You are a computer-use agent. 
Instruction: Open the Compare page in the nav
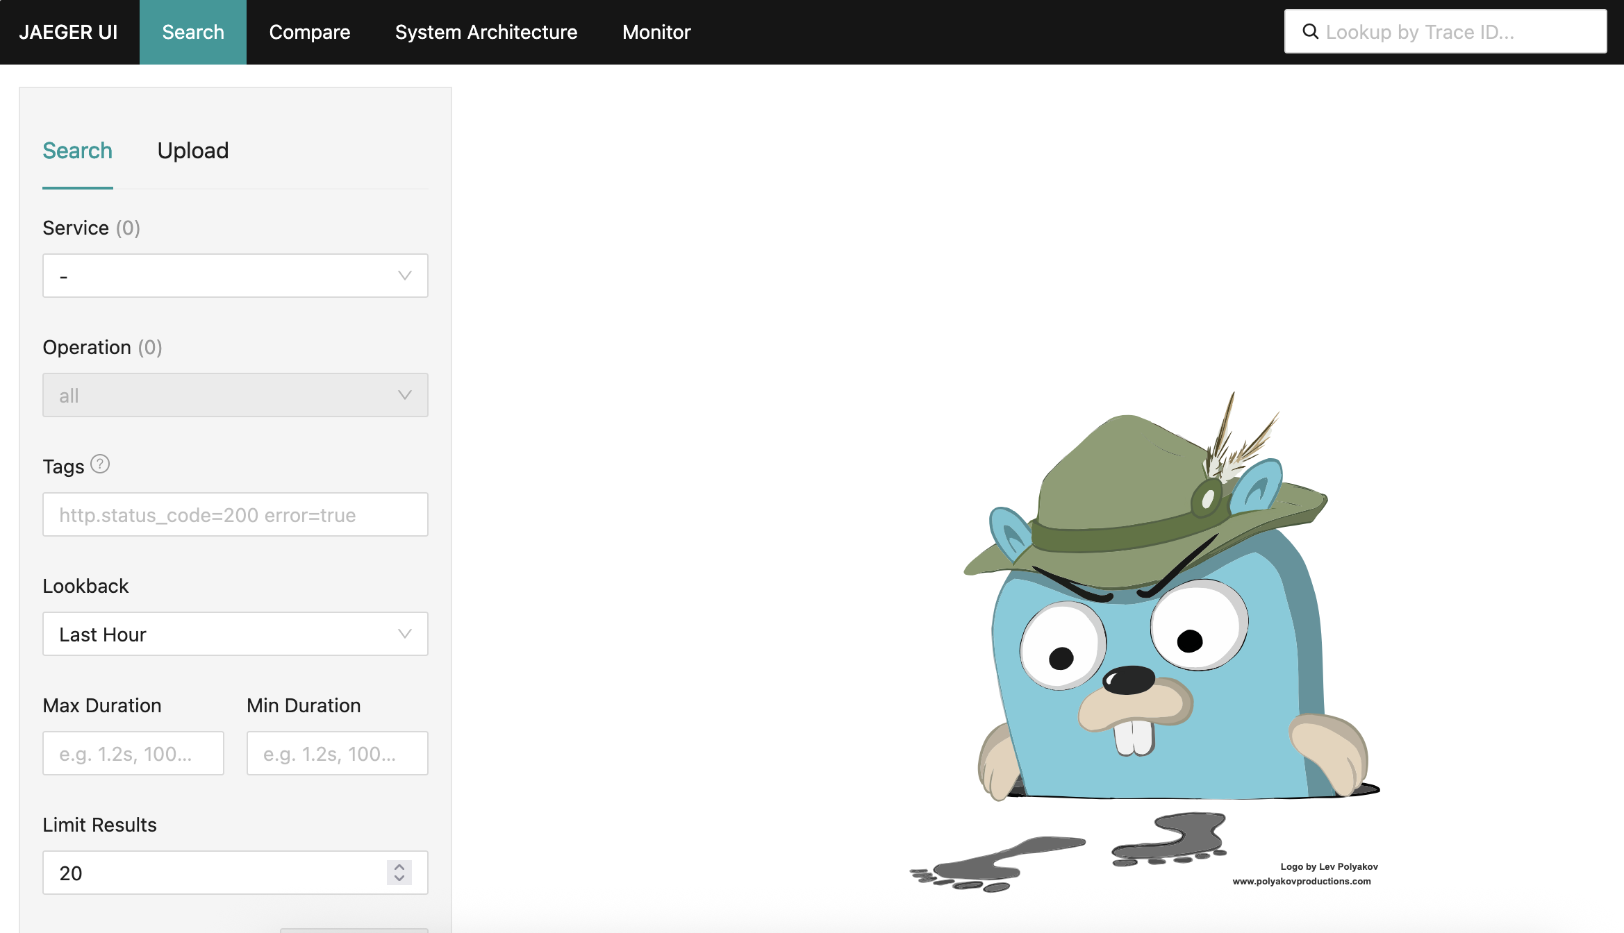(x=309, y=32)
